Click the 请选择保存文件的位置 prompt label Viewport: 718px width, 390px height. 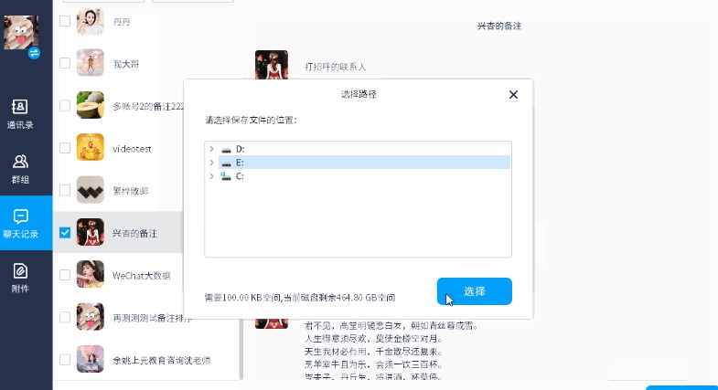click(x=251, y=121)
